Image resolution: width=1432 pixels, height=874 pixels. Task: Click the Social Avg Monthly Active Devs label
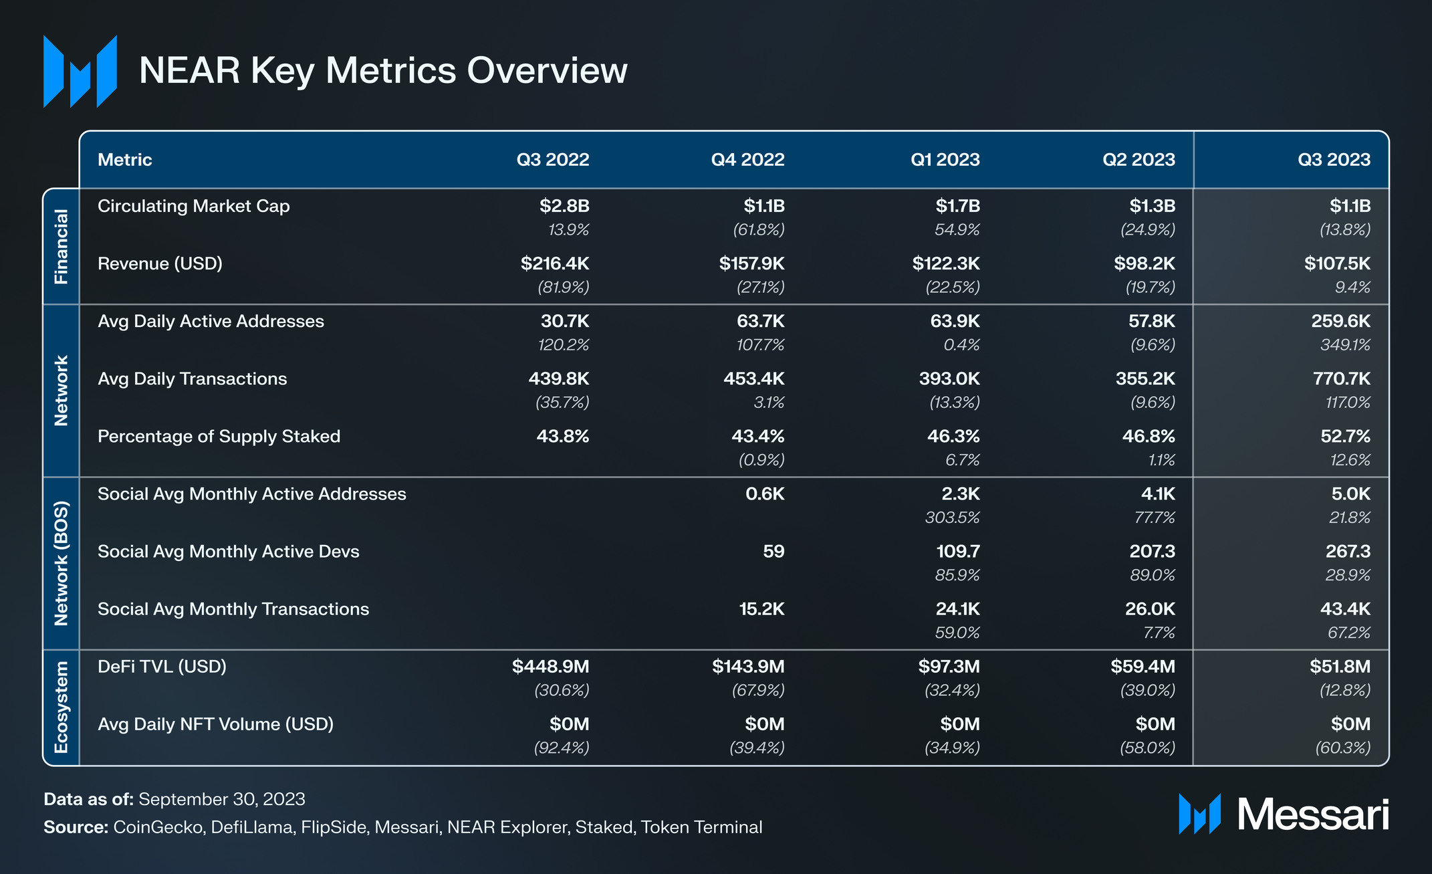(228, 552)
